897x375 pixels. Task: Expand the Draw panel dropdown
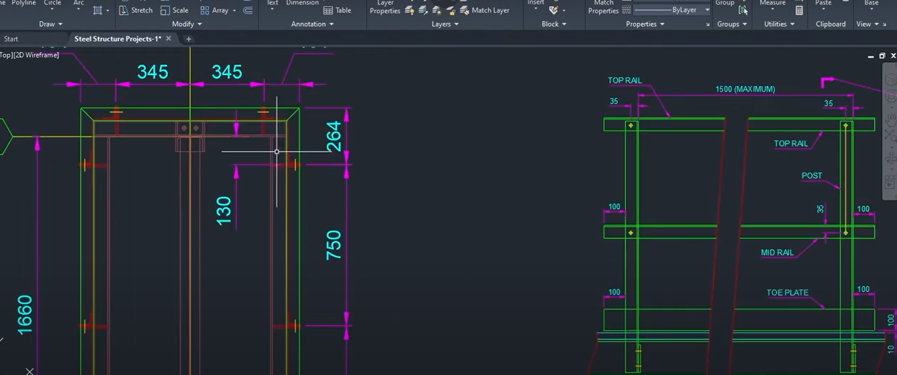50,24
